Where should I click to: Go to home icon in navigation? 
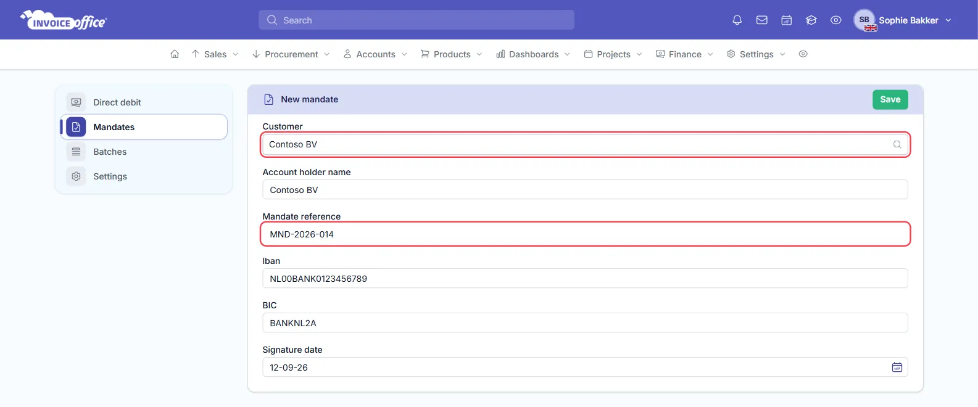tap(175, 54)
